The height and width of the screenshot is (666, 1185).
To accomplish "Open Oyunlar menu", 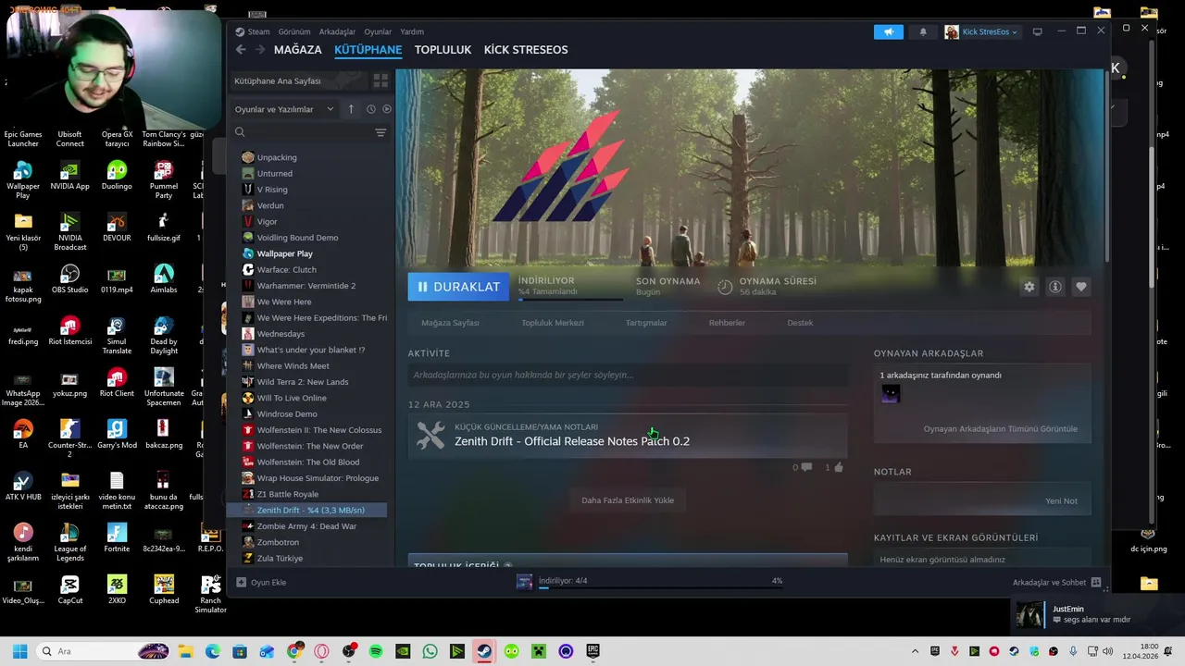I will [378, 31].
